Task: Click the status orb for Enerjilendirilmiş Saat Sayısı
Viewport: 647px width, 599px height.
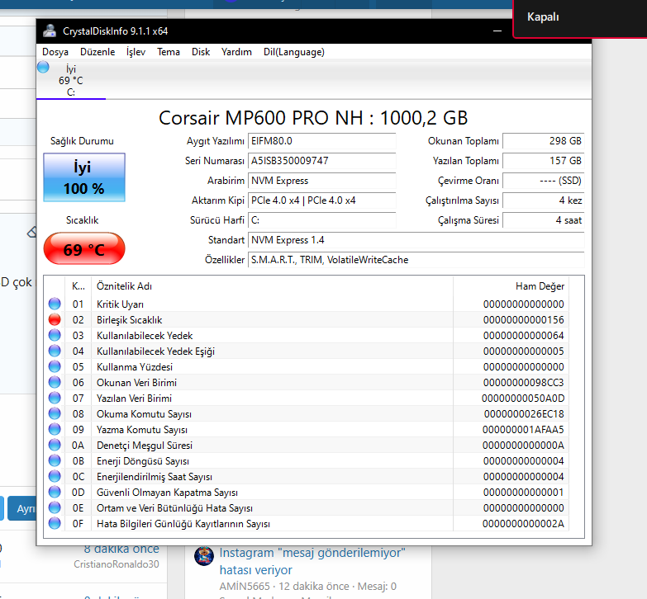Action: [x=55, y=476]
